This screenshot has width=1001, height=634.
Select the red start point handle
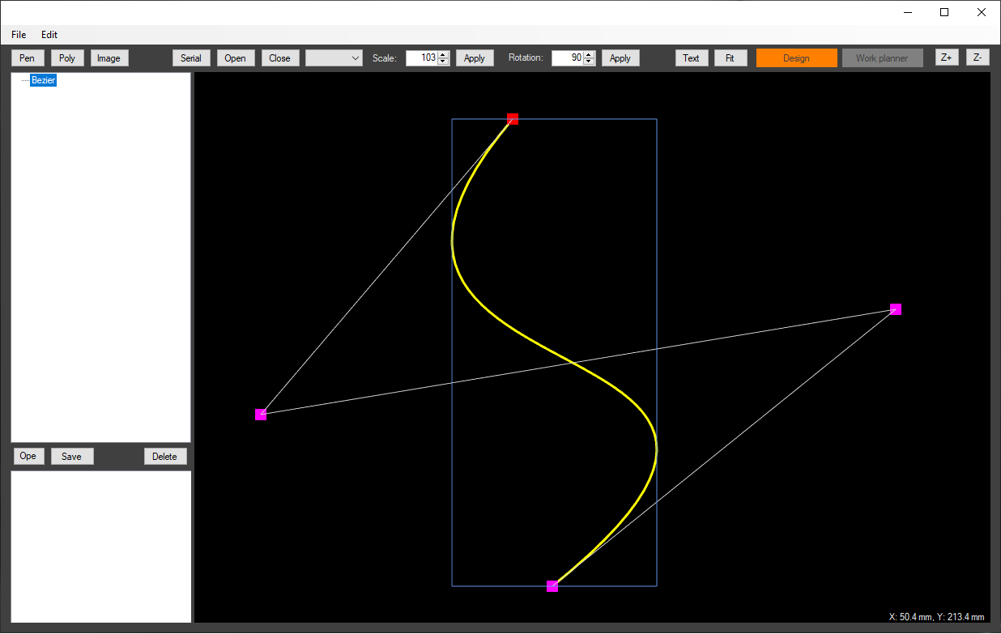click(x=513, y=119)
